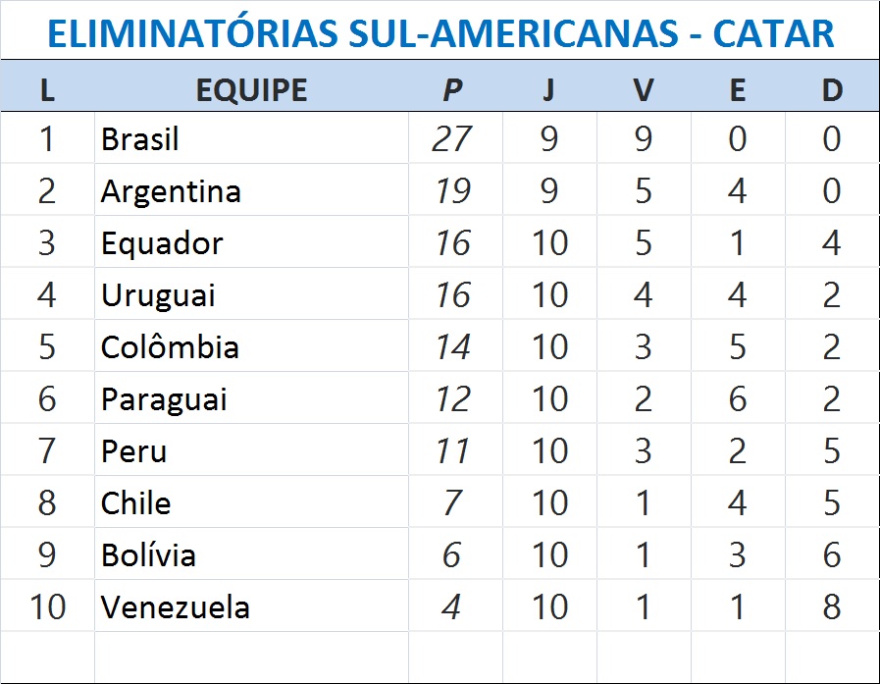880x684 pixels.
Task: Select the D column header cell
Action: 832,89
